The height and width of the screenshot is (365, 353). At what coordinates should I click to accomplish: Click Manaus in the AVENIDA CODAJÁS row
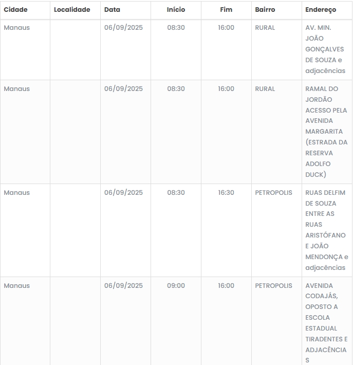[x=17, y=286]
